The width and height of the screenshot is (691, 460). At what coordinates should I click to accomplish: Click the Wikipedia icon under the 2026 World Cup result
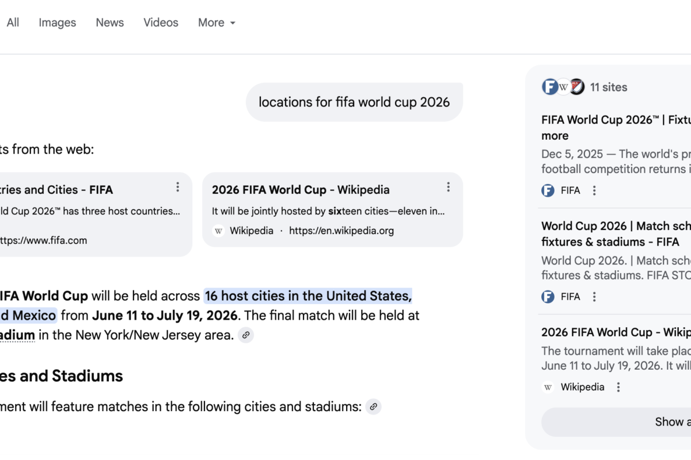coord(548,387)
